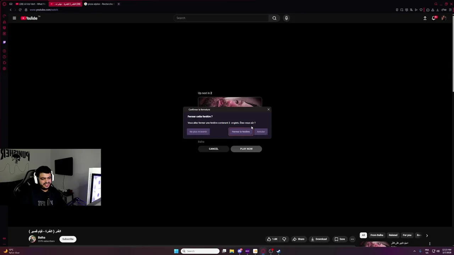Click 'Annuler' in the dialog

tap(261, 132)
